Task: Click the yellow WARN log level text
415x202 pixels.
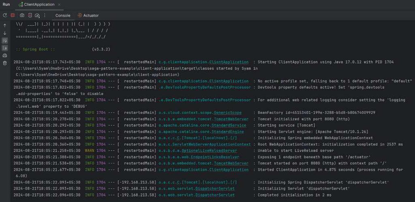Action: tap(90, 151)
